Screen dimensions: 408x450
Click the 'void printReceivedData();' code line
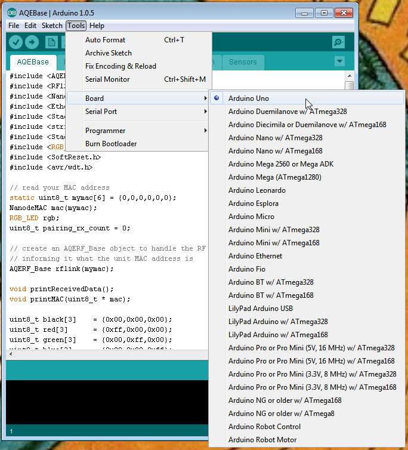tap(61, 289)
